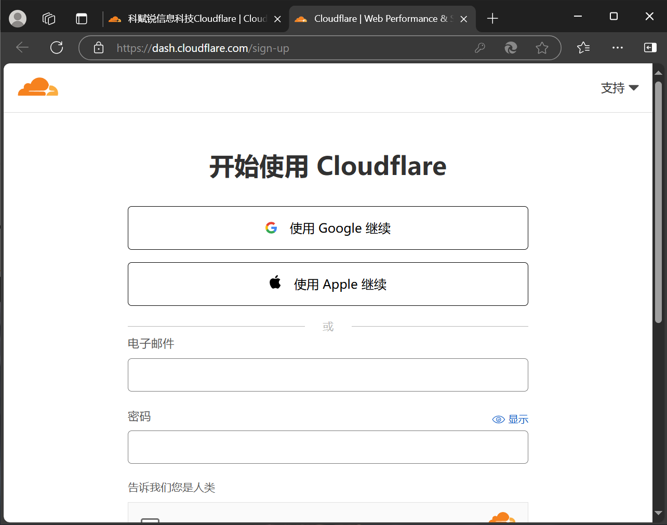
Task: Click the 密码 input field
Action: coord(328,447)
